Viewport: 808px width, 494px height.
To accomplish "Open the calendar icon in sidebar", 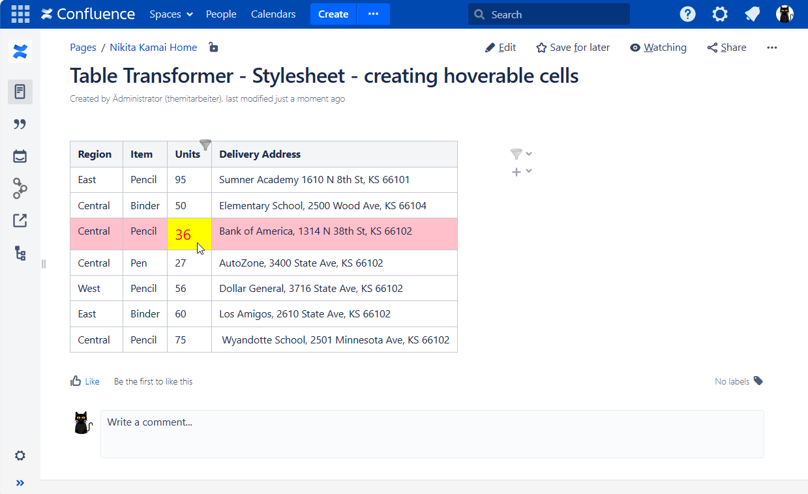I will [20, 156].
